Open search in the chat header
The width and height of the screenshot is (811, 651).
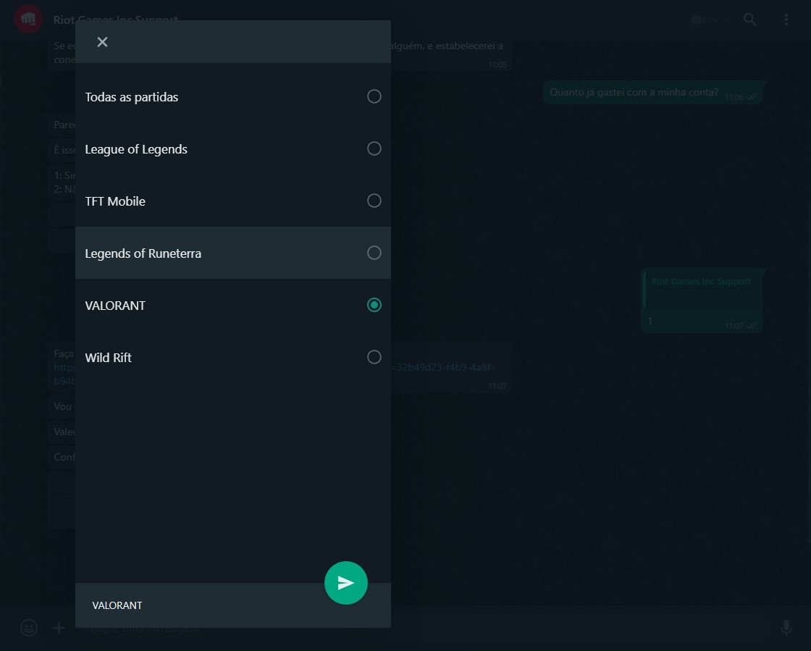point(749,20)
